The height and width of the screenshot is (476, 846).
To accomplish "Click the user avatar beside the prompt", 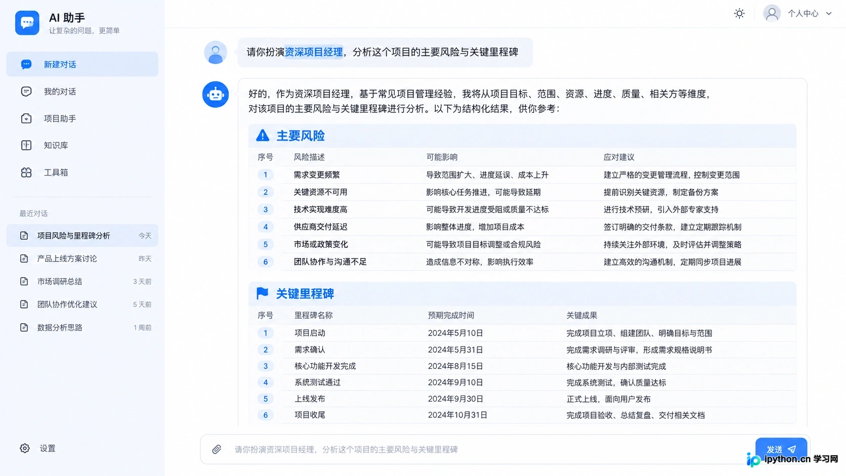I will coord(216,52).
